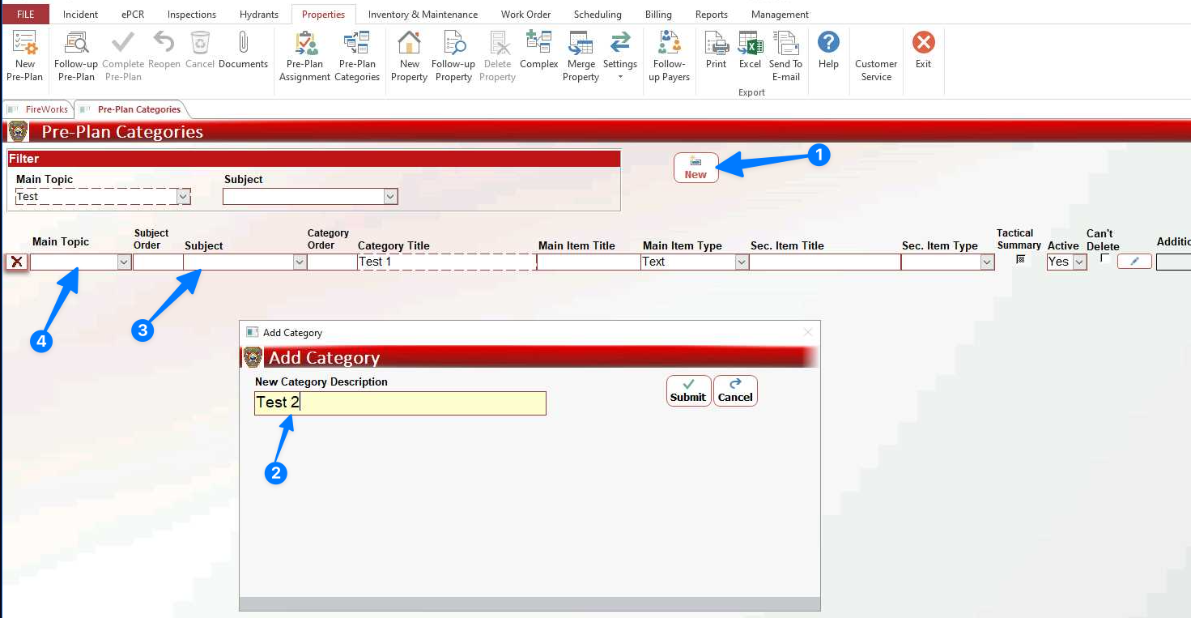The image size is (1191, 618).
Task: Click the New category button
Action: pyautogui.click(x=695, y=168)
